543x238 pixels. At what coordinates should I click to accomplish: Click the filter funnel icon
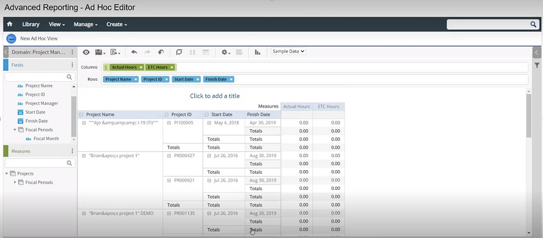click(x=537, y=65)
